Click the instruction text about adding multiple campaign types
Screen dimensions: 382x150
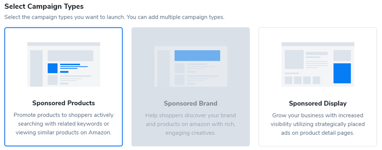pyautogui.click(x=114, y=18)
